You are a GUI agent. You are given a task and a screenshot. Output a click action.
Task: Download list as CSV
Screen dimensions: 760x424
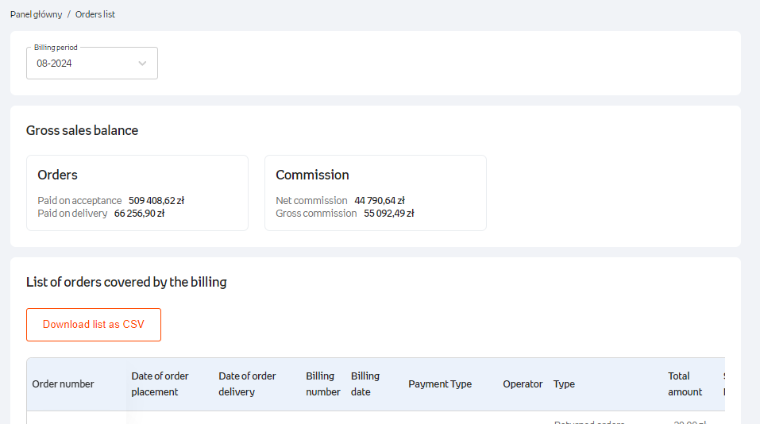pyautogui.click(x=94, y=325)
